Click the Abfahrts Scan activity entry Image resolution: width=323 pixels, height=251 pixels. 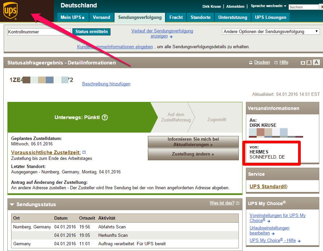(112, 227)
